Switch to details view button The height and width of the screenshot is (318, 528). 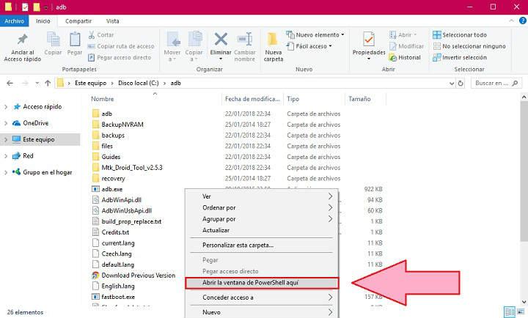(510, 311)
